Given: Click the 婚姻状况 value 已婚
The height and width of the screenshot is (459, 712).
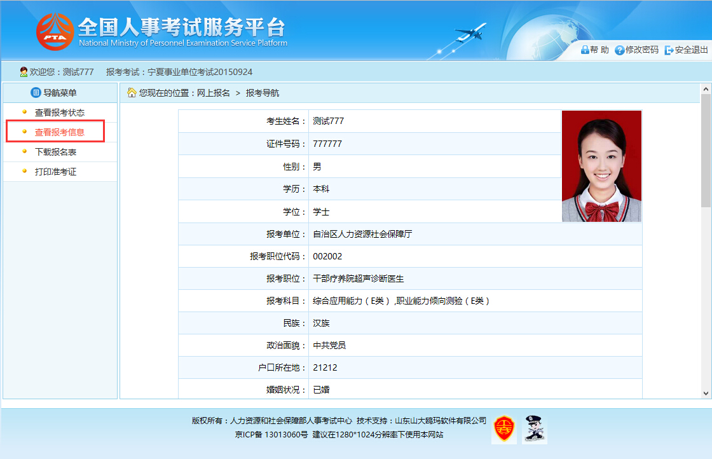Looking at the screenshot, I should click(x=321, y=390).
